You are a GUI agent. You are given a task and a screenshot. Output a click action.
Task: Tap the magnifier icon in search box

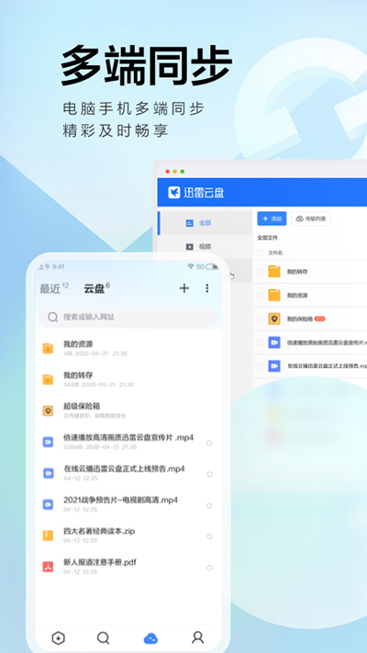pos(52,318)
